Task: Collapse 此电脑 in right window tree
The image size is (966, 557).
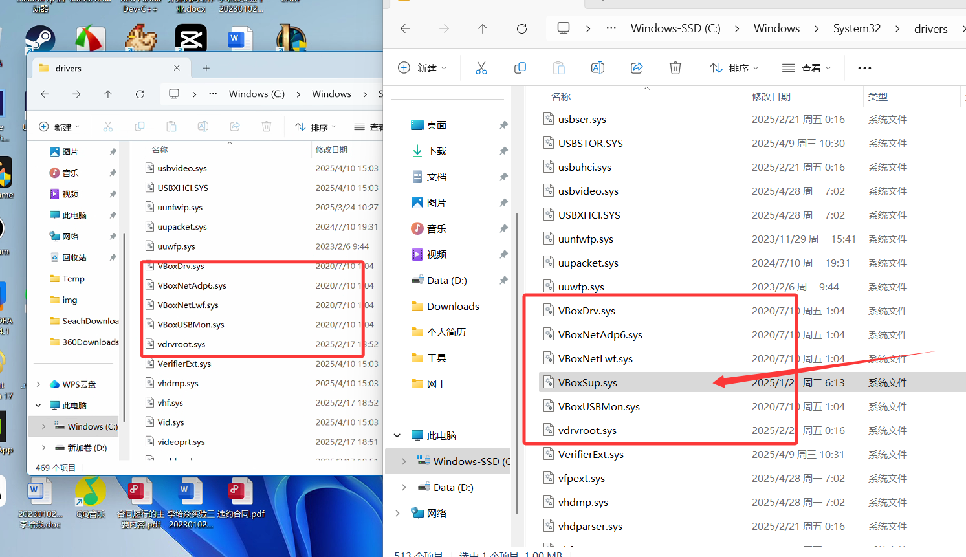Action: (x=397, y=435)
